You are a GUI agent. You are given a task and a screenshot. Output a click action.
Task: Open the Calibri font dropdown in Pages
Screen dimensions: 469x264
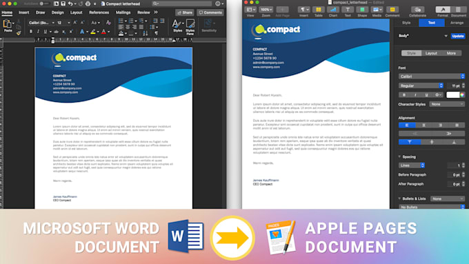(x=432, y=77)
